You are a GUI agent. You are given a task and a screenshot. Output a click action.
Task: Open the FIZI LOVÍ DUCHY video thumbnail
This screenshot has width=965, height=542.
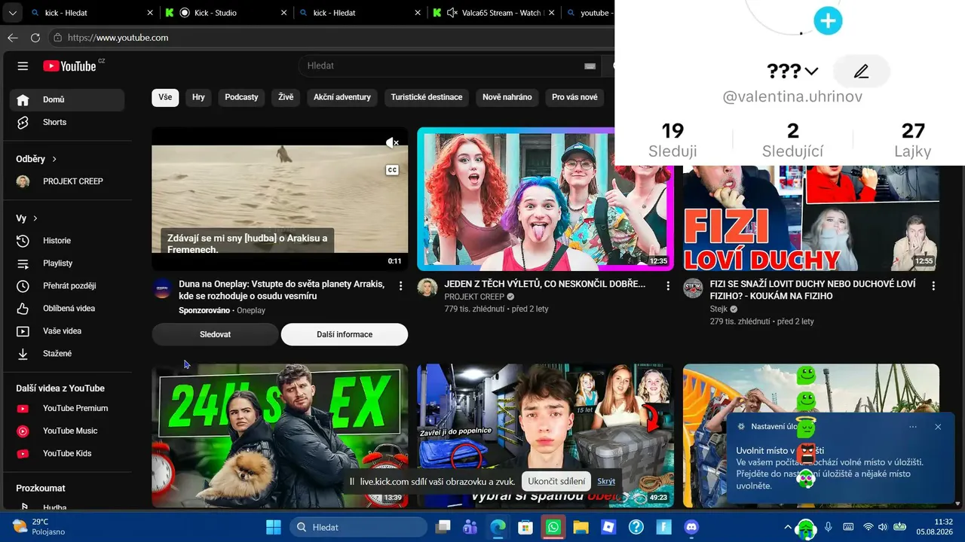click(811, 218)
